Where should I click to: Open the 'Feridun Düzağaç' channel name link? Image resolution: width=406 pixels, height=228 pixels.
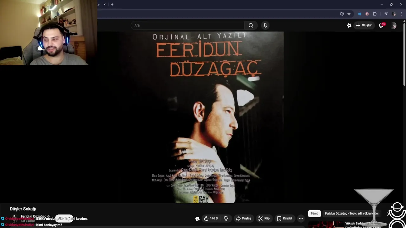34,217
